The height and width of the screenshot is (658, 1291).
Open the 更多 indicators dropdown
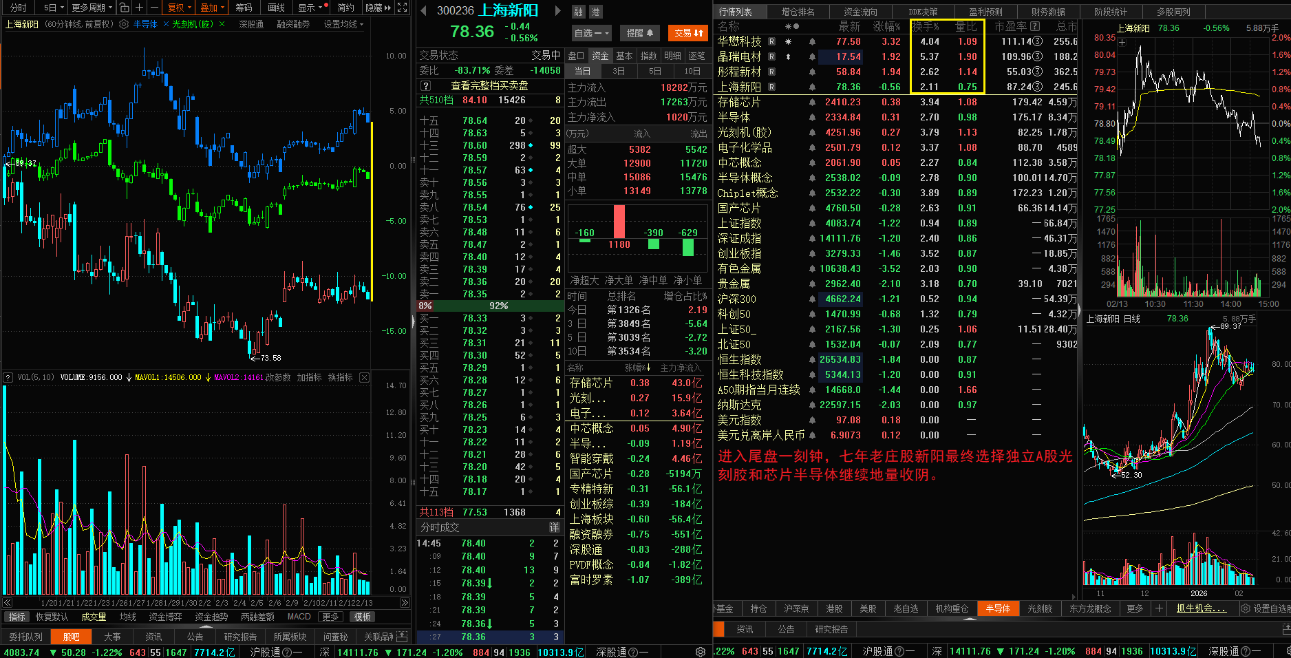[x=330, y=617]
